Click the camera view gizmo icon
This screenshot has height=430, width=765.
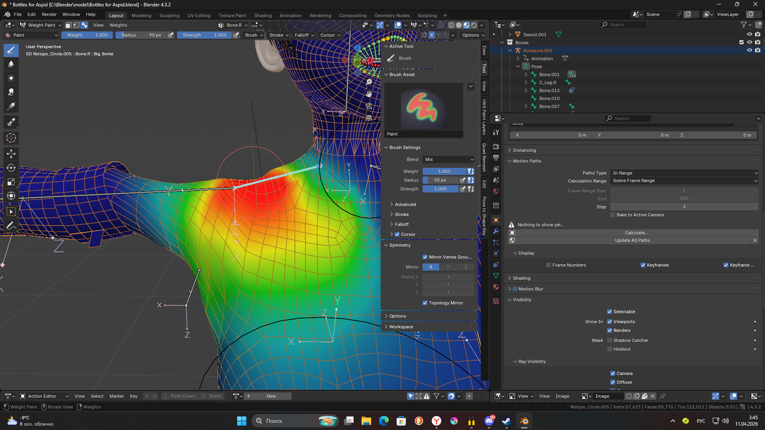pos(369,106)
